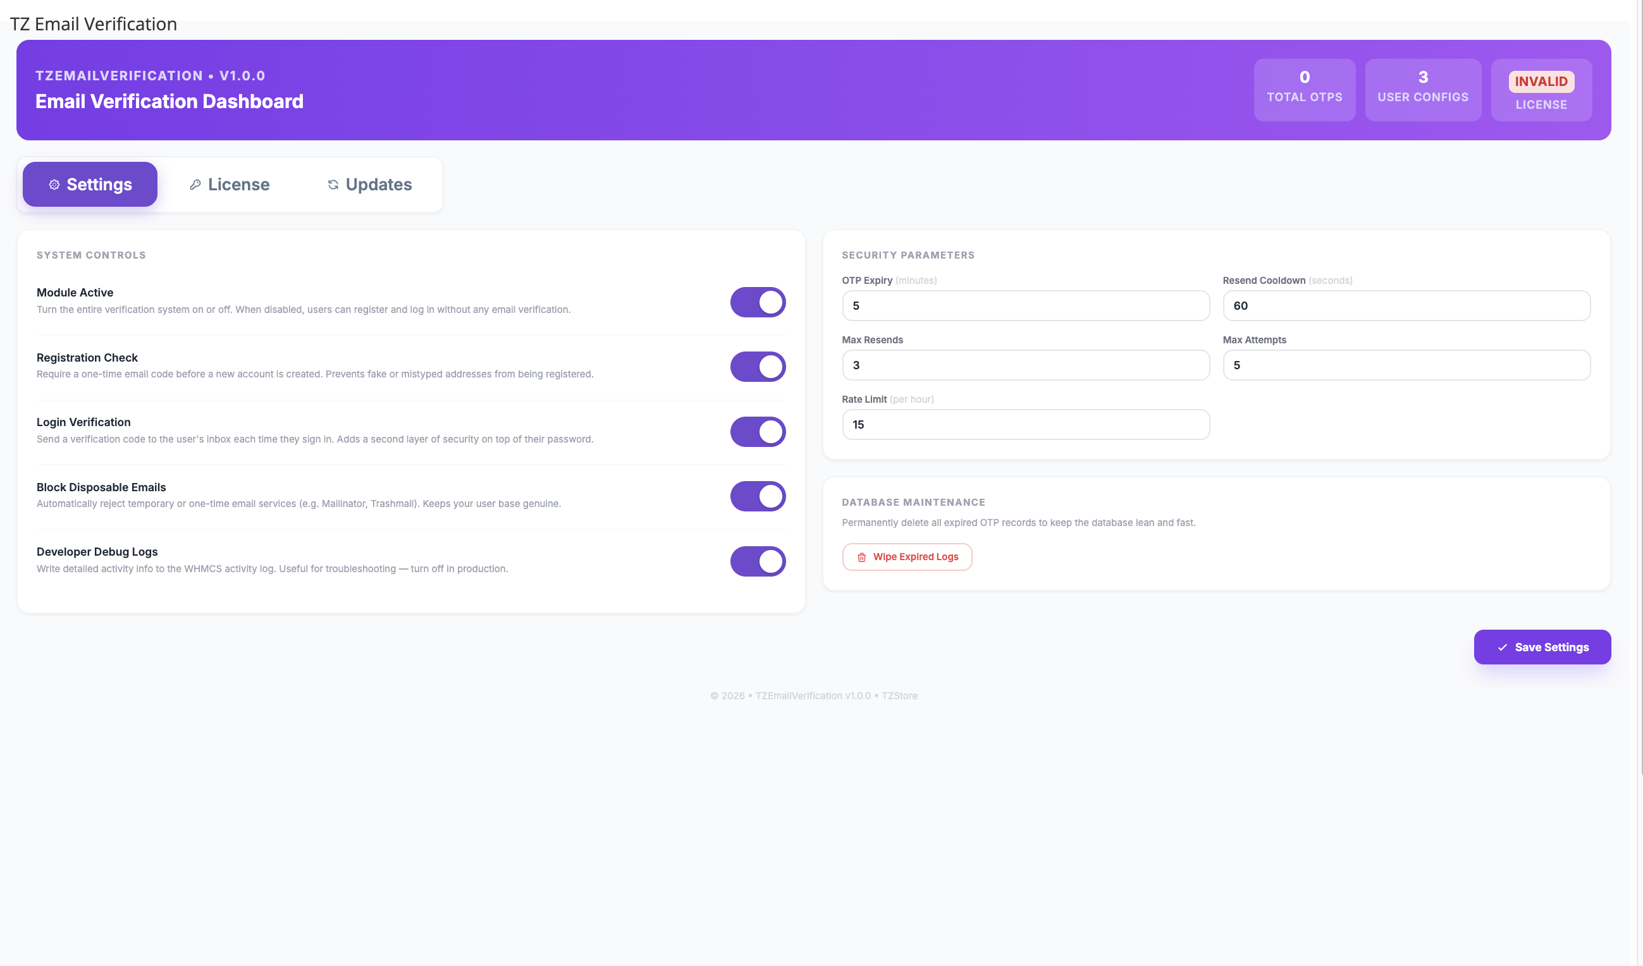1643x966 pixels.
Task: Select the OTP Expiry input field
Action: point(1025,305)
